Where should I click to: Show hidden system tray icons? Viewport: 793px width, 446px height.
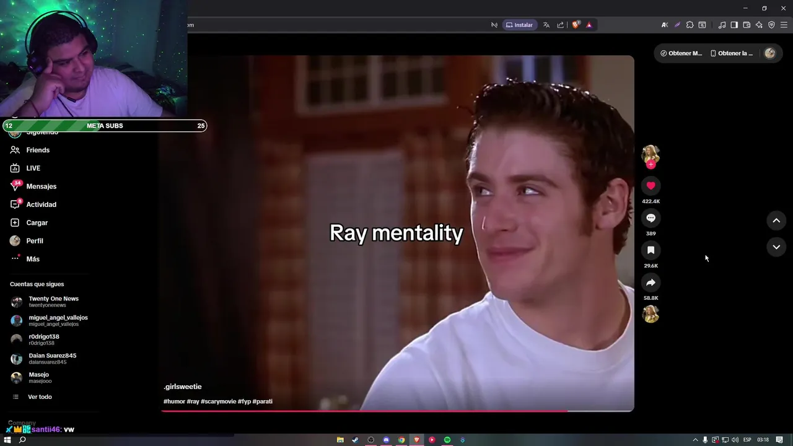pyautogui.click(x=695, y=440)
